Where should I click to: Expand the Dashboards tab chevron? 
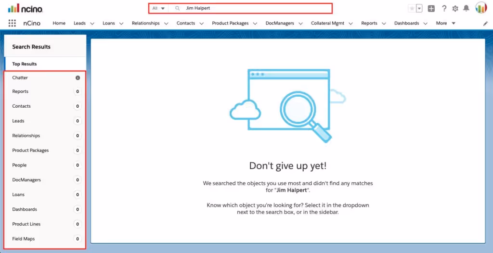pyautogui.click(x=426, y=23)
